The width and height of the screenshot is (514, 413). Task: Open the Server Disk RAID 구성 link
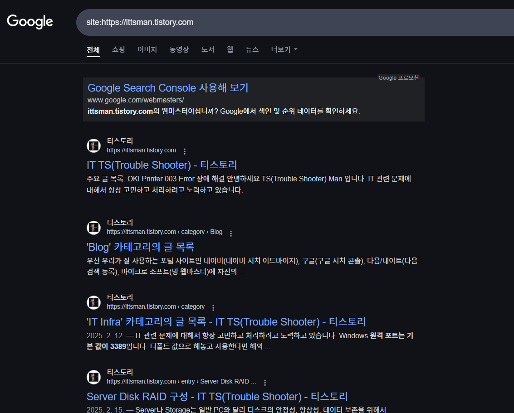(x=217, y=397)
